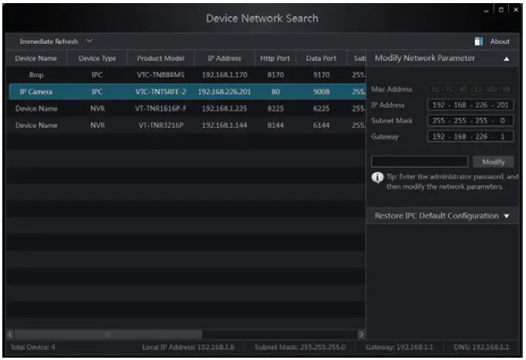The width and height of the screenshot is (526, 360).
Task: Click the Subnet Mask input field
Action: [468, 121]
